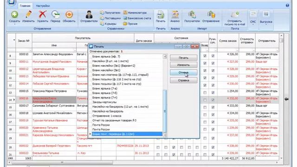Viewport: 297px width, 167px height.
Task: Click the Удалить red cross icon
Action: 42,15
